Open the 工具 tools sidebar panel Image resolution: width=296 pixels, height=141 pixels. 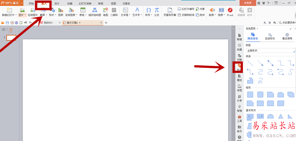(239, 119)
